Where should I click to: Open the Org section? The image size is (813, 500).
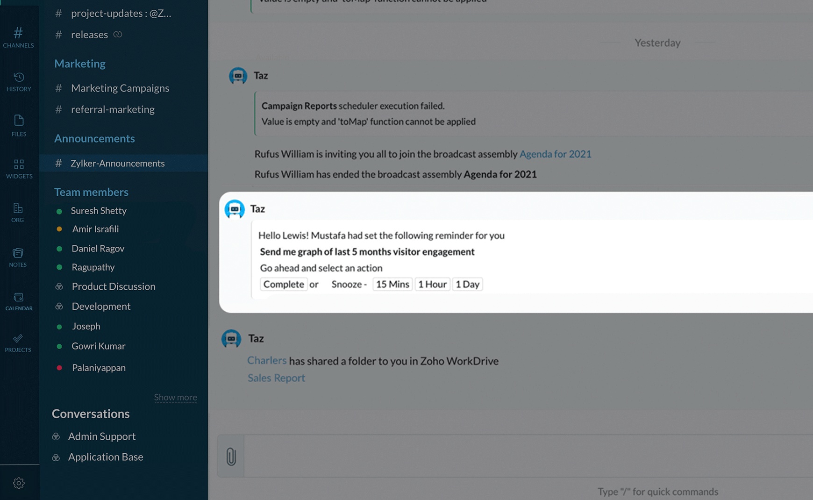tap(18, 213)
